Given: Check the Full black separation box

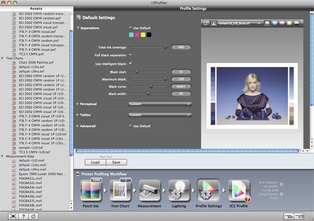Looking at the screenshot, I should point(130,54).
